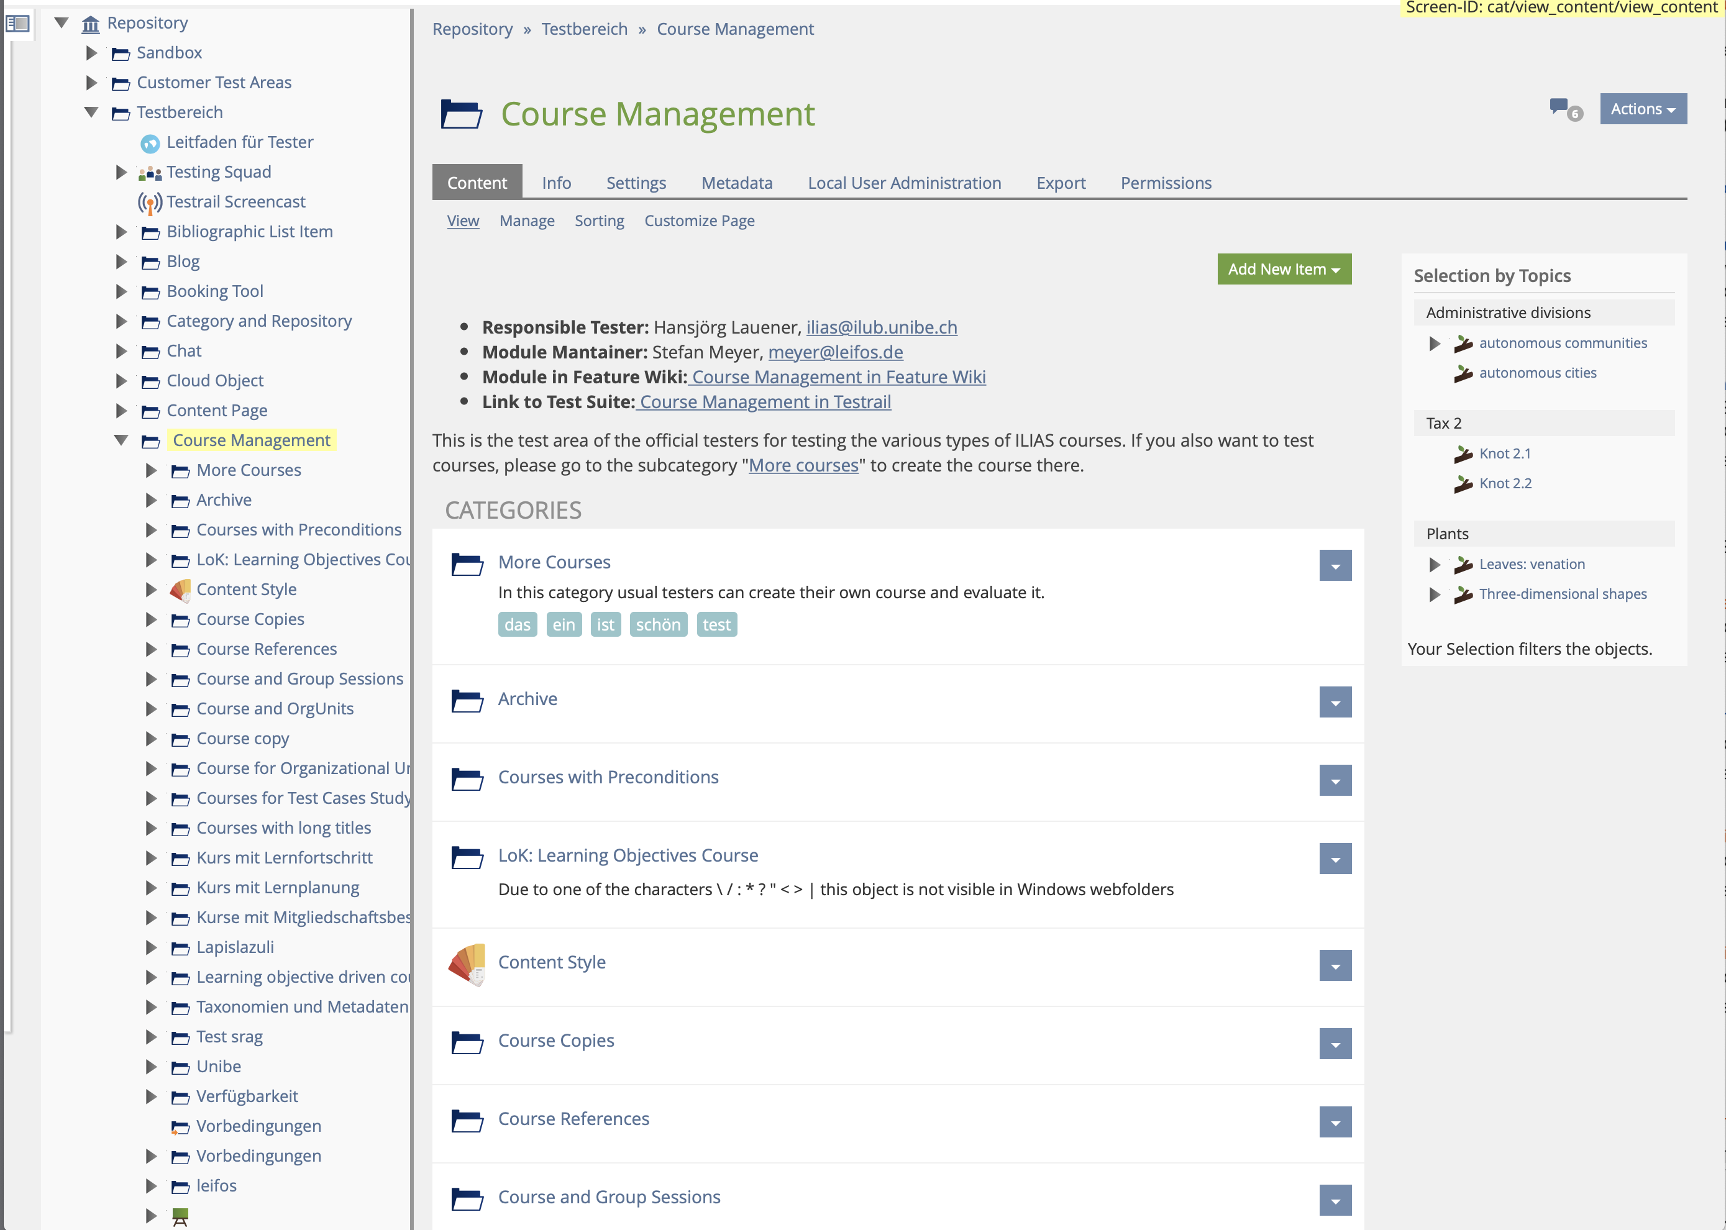Click the Leitfaden für Tester globe icon
The width and height of the screenshot is (1726, 1230).
[x=150, y=143]
